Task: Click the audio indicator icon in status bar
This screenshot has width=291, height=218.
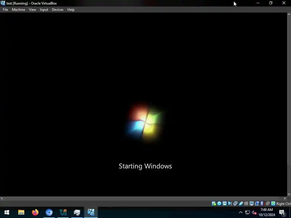Action: (x=230, y=204)
